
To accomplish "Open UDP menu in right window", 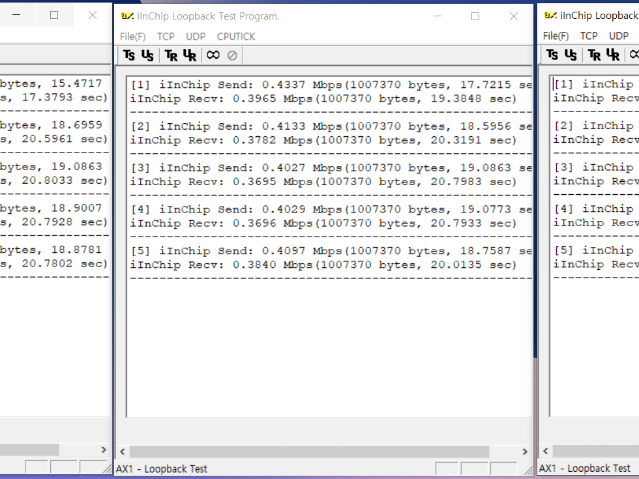I will (x=619, y=36).
